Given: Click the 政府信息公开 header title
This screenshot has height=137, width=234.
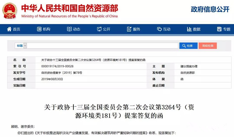Looking at the screenshot, I should click(210, 9).
